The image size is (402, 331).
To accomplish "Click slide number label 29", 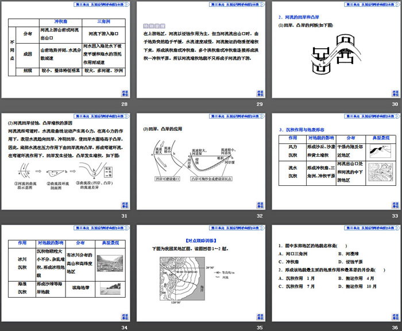I will pyautogui.click(x=260, y=104).
